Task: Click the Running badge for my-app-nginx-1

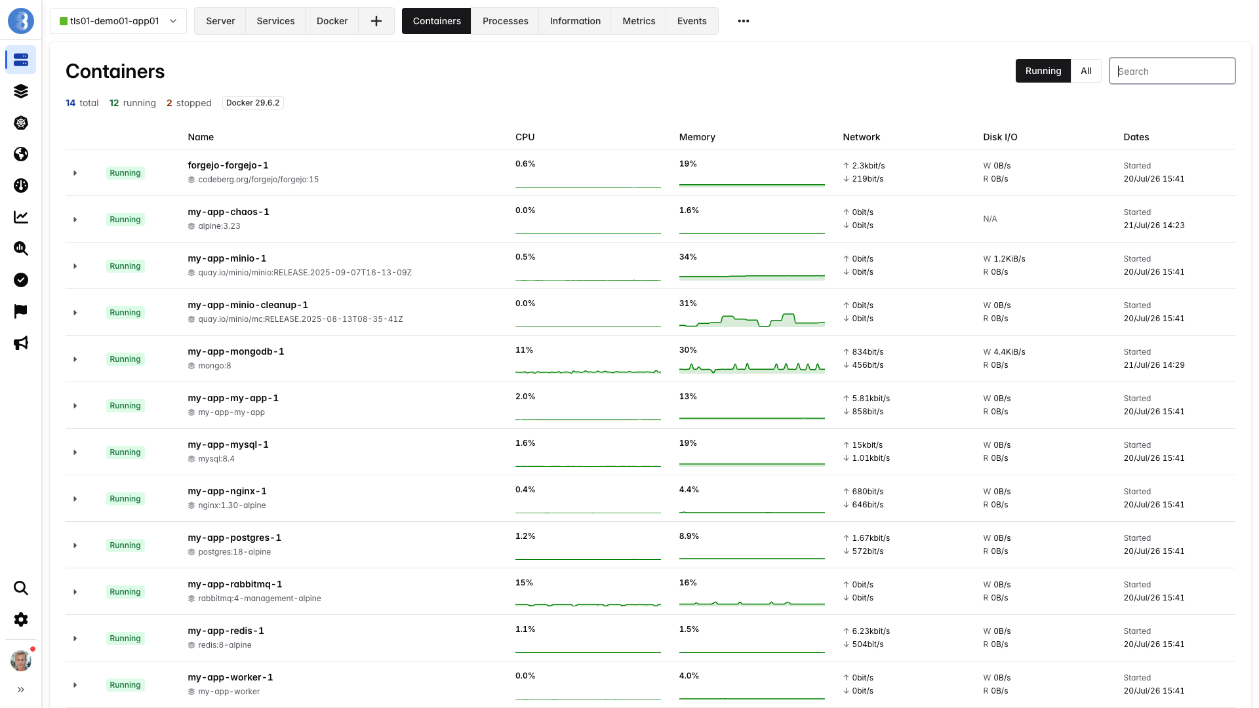Action: click(x=125, y=499)
